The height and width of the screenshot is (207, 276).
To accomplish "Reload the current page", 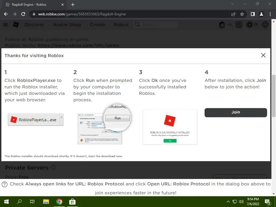I will tap(23, 14).
